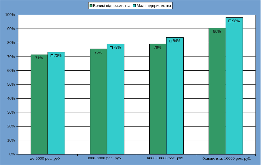
Task: Click the більше ніж 10000 рос. руб. axis label
Action: pos(227,158)
